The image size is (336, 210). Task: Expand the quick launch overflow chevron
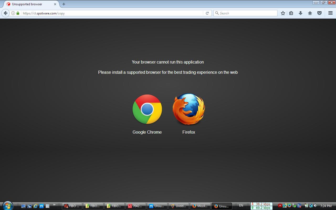click(x=54, y=205)
